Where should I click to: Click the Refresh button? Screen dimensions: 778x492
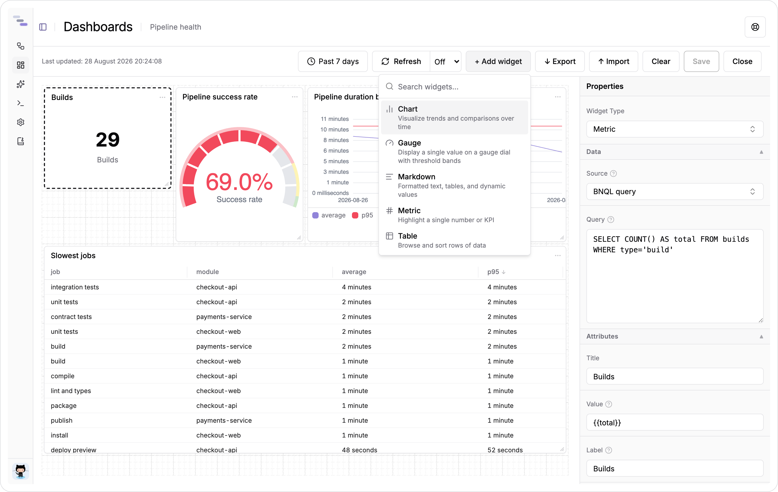coord(401,61)
